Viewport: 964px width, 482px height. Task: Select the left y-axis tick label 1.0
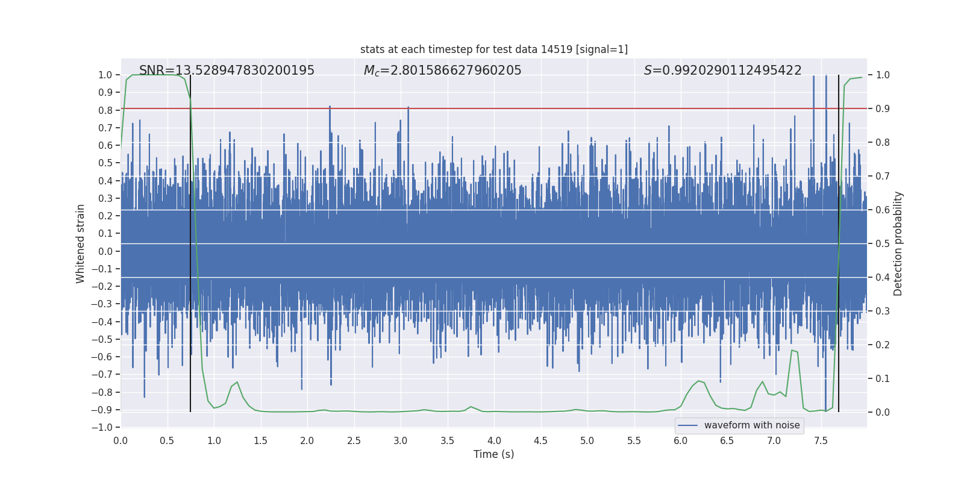105,75
